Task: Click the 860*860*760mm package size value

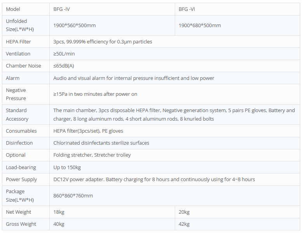Action: (73, 196)
